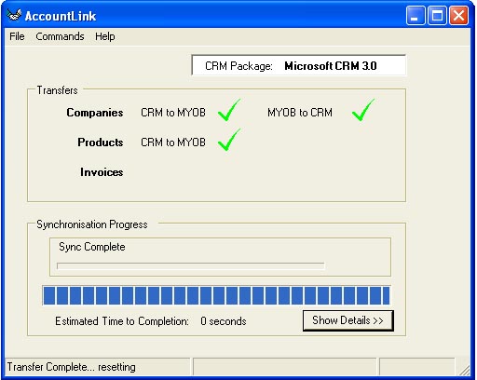Click the resize grip in status bar corner
Viewport: 477px width, 380px height.
464,369
